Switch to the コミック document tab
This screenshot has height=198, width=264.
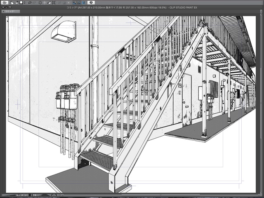click(x=11, y=12)
